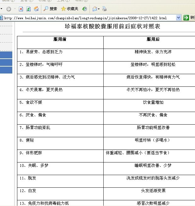
Task: Click the Mail envelope icon
Action: (x=95, y=9)
